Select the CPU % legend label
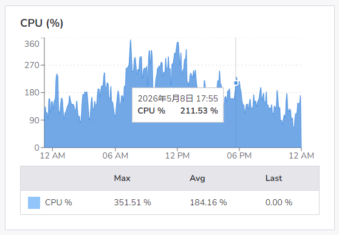The height and width of the screenshot is (235, 339). coord(58,203)
